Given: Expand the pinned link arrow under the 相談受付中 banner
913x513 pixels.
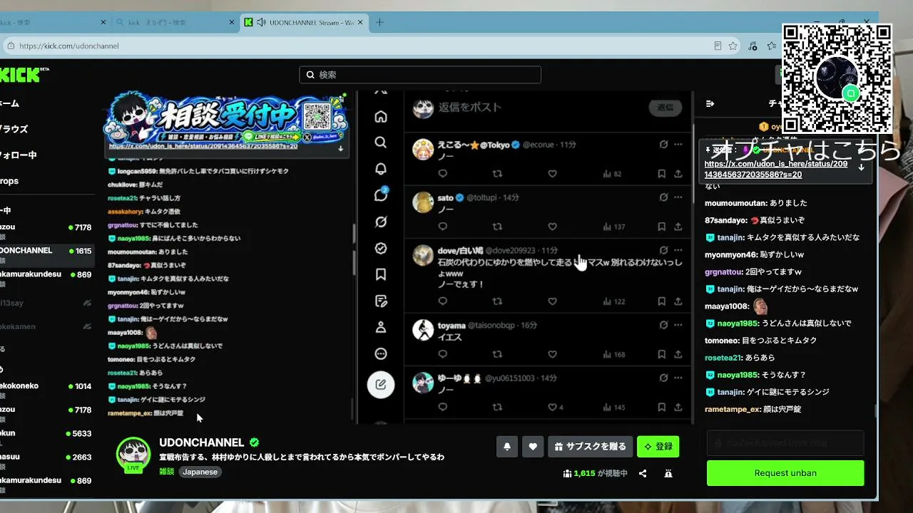Looking at the screenshot, I should coord(341,148).
